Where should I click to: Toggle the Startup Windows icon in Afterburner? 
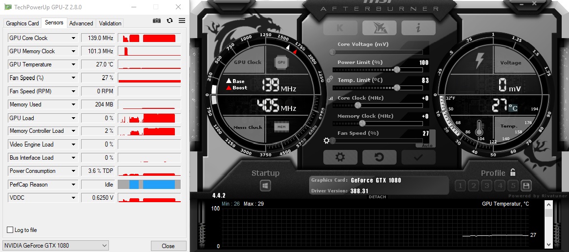pos(265,186)
